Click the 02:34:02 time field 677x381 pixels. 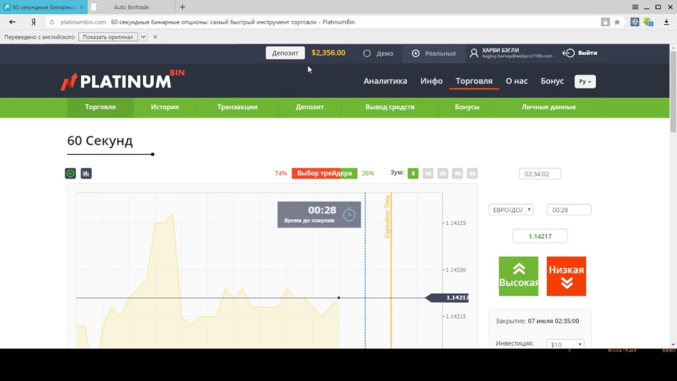540,174
